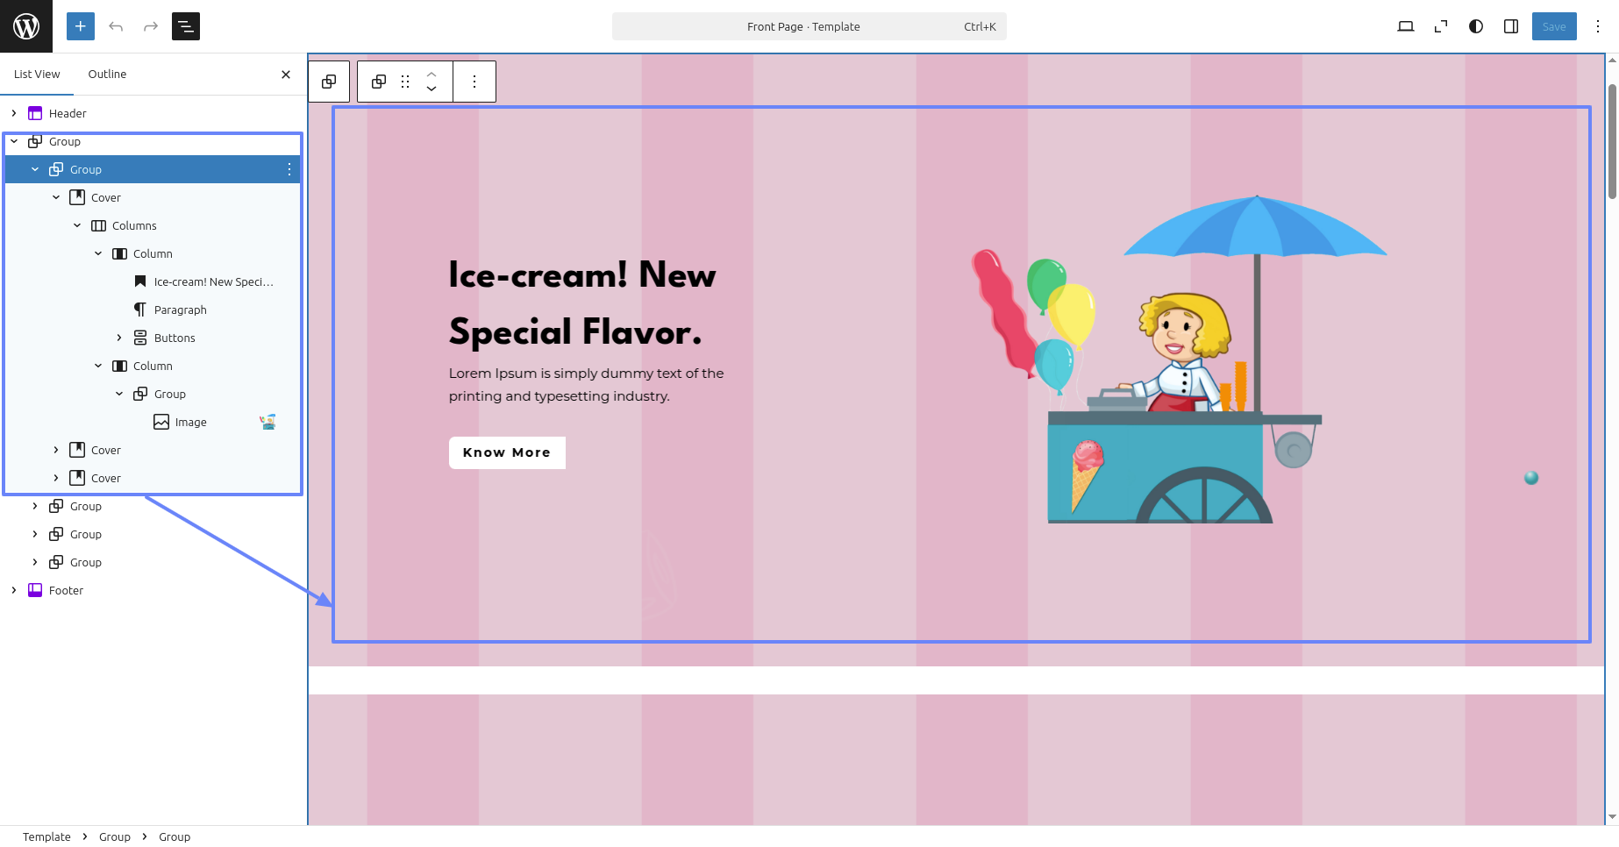Screen dimensions: 1619x847
Task: Click the Image block thumbnail preview
Action: click(268, 422)
